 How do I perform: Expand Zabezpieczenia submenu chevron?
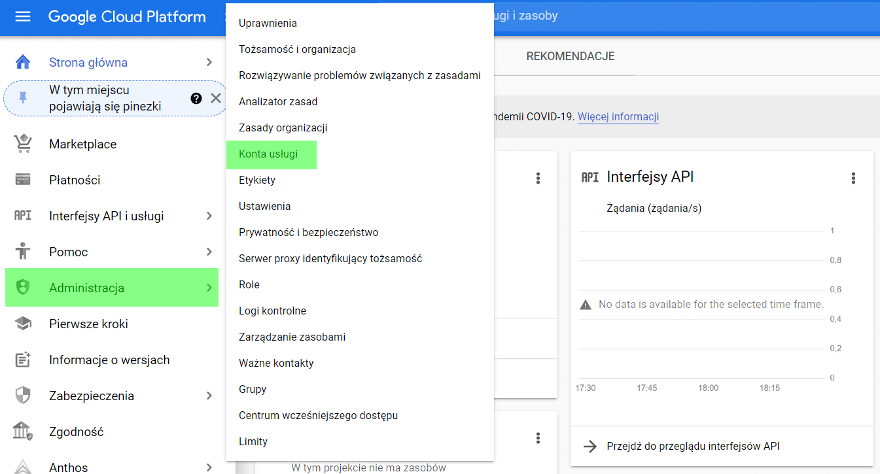(x=209, y=396)
